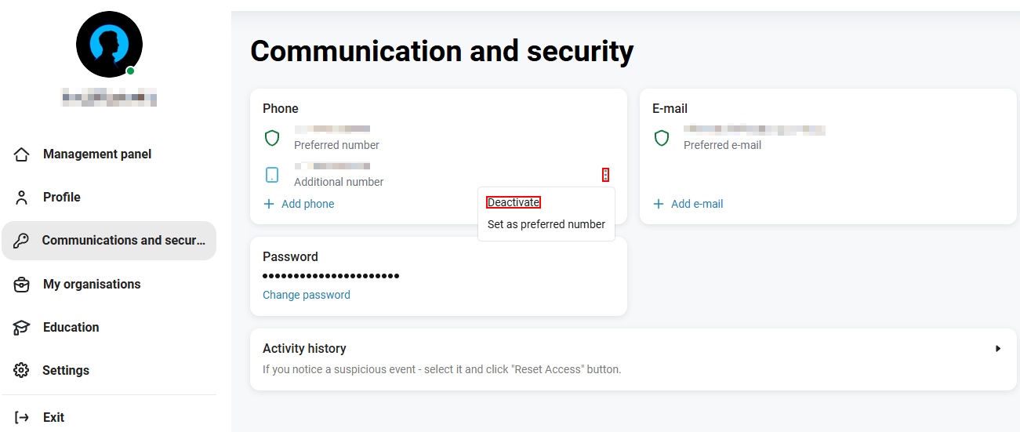Click the Settings gear icon
The image size is (1020, 432).
point(22,370)
